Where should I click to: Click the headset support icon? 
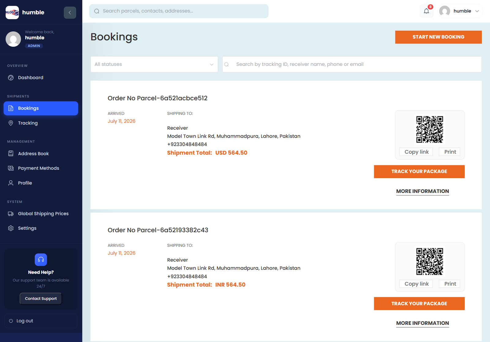(x=41, y=260)
